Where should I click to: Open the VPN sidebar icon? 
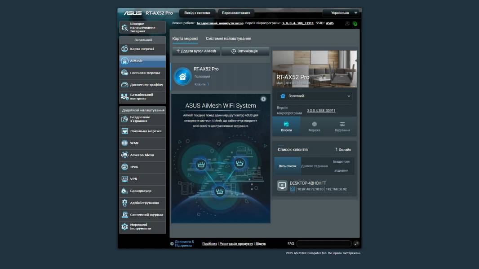pyautogui.click(x=125, y=179)
